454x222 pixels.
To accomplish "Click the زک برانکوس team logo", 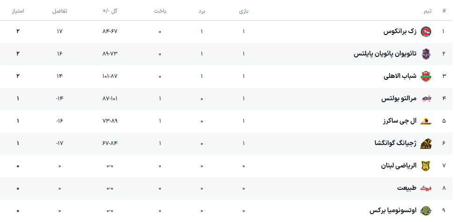I will click(426, 32).
